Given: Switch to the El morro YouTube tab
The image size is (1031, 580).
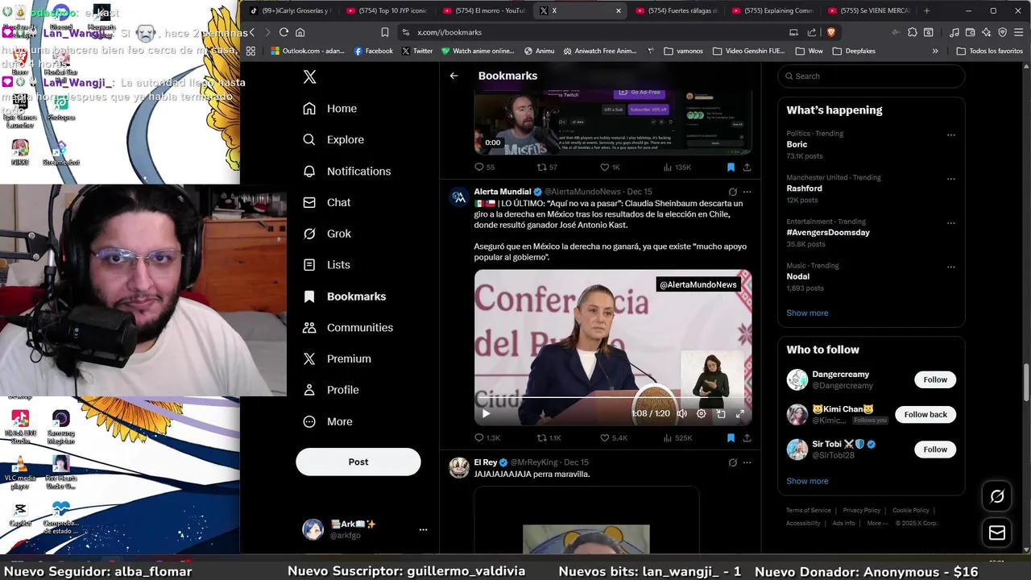Looking at the screenshot, I should point(484,10).
